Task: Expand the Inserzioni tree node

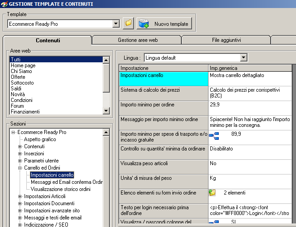Action: coord(20,154)
